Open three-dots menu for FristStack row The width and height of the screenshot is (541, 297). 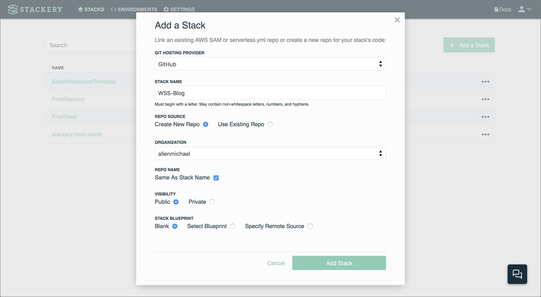click(x=485, y=117)
